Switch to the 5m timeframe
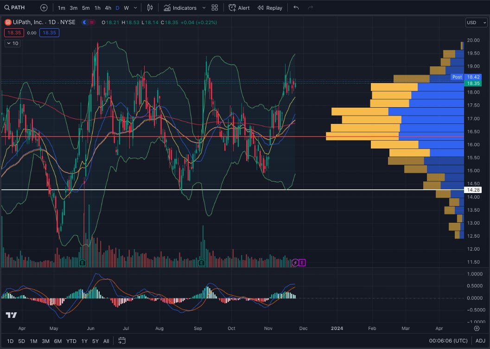 pyautogui.click(x=86, y=8)
